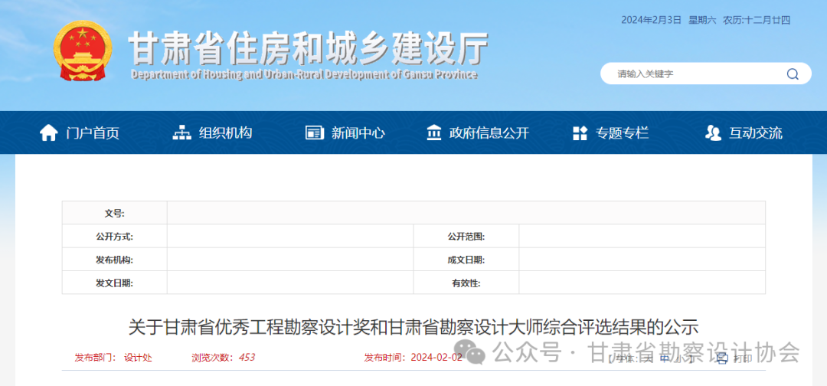Click the search magnifier icon

(793, 74)
